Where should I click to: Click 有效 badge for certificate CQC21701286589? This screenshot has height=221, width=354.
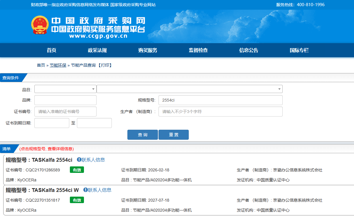[x=77, y=170]
